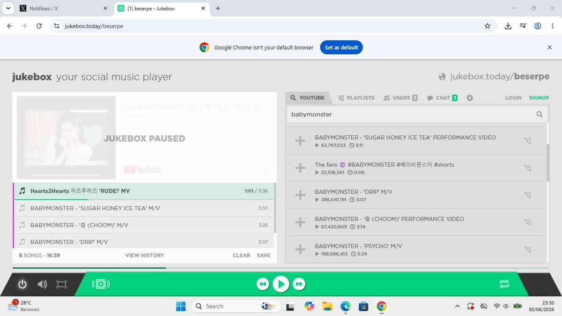Add BABYMONSTER 'DRIP' M/V search result plus
Screen dimensions: 562x316
(x=300, y=195)
